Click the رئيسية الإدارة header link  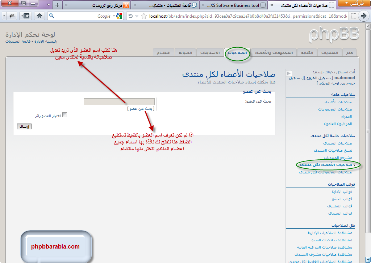[x=46, y=42]
